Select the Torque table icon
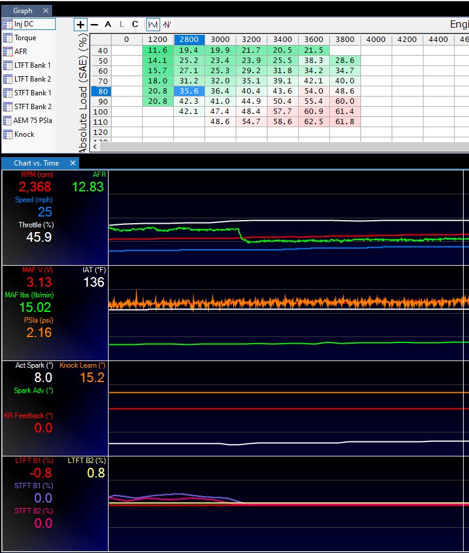 (8, 38)
